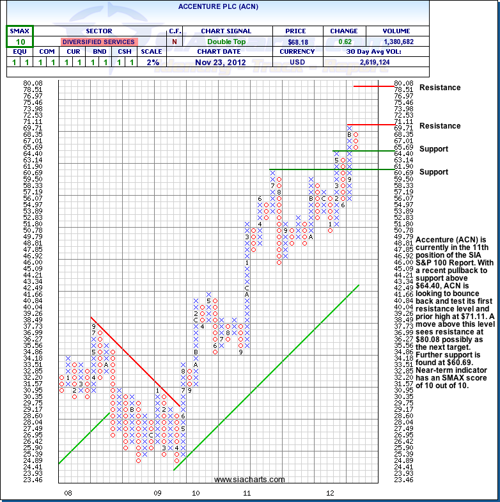Click the Resistance label beside 80.08
Image resolution: width=500 pixels, height=502 pixels.
(x=440, y=88)
